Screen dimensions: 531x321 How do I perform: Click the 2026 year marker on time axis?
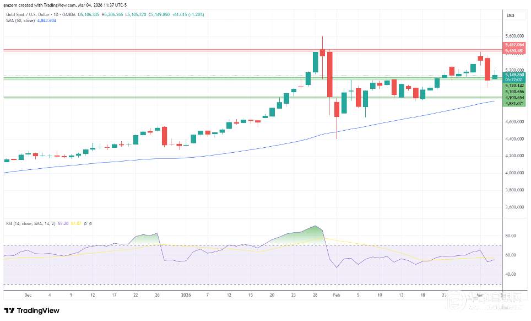click(186, 295)
